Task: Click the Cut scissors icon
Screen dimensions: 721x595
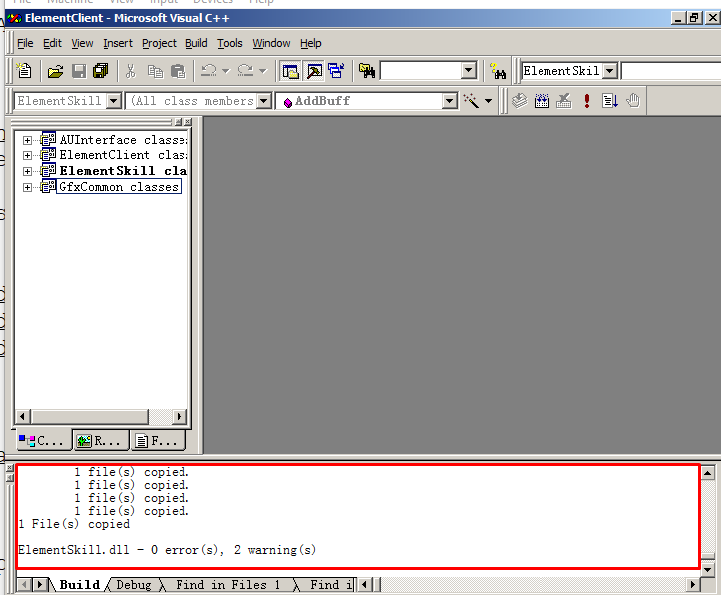Action: coord(131,71)
